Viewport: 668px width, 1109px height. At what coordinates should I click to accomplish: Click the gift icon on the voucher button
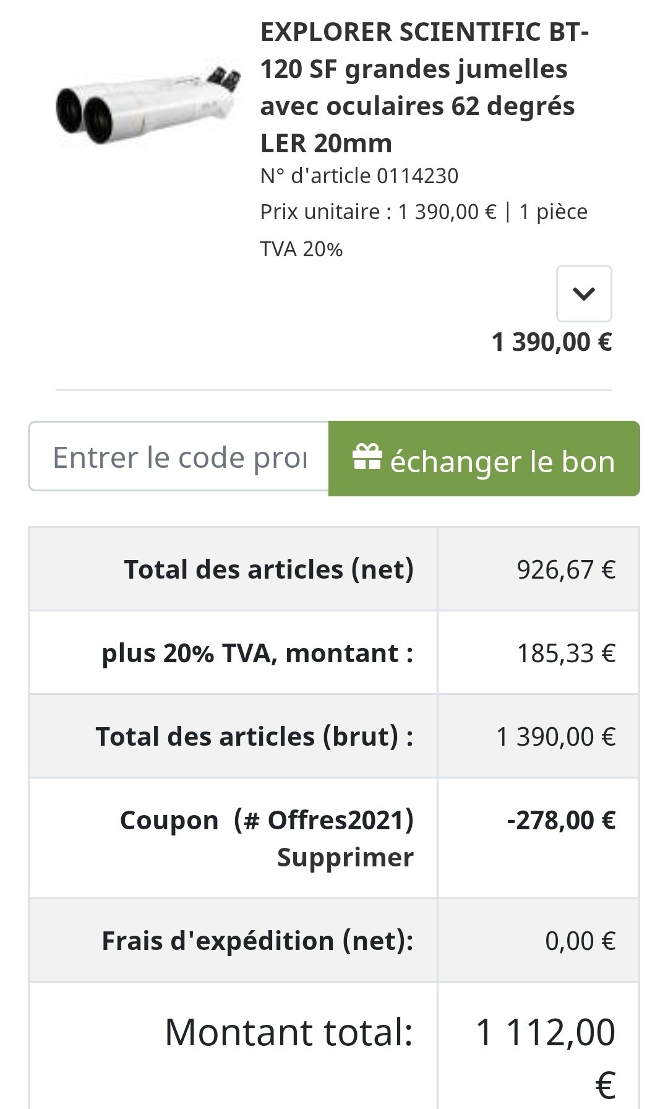point(367,459)
